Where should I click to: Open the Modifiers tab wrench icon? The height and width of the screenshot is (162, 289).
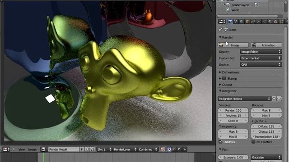(x=259, y=22)
